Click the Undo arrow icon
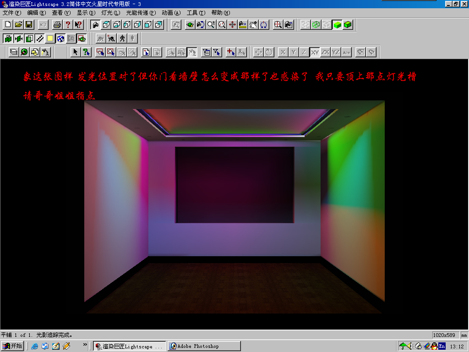This screenshot has width=469, height=352. tap(43, 25)
